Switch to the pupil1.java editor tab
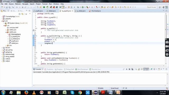The width and height of the screenshot is (169, 95). coord(38,11)
